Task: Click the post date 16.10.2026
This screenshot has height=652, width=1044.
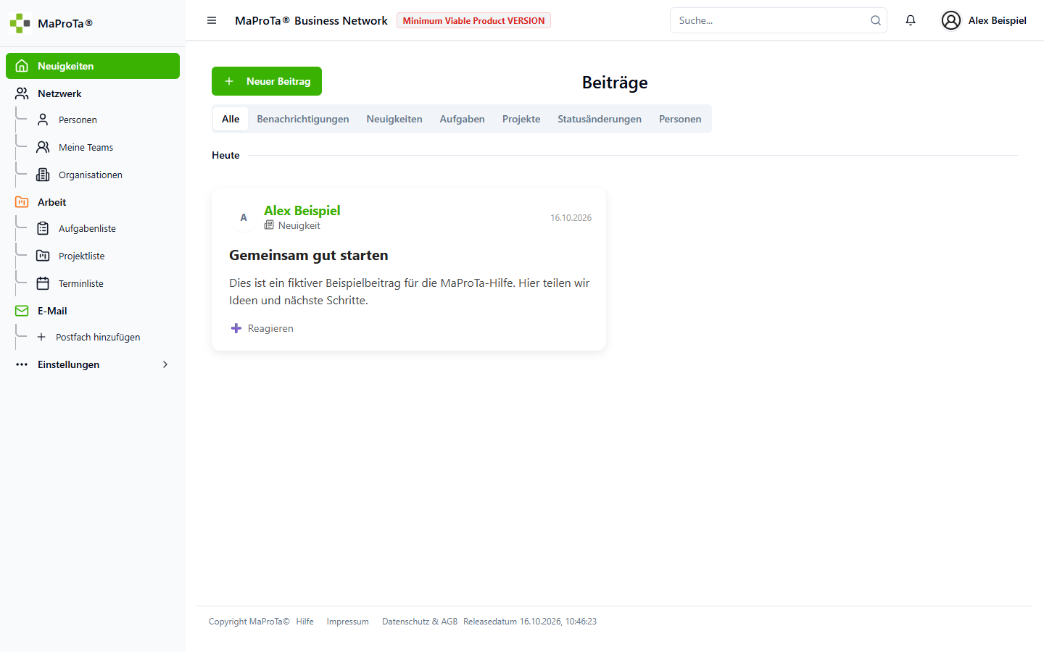Action: [x=571, y=217]
